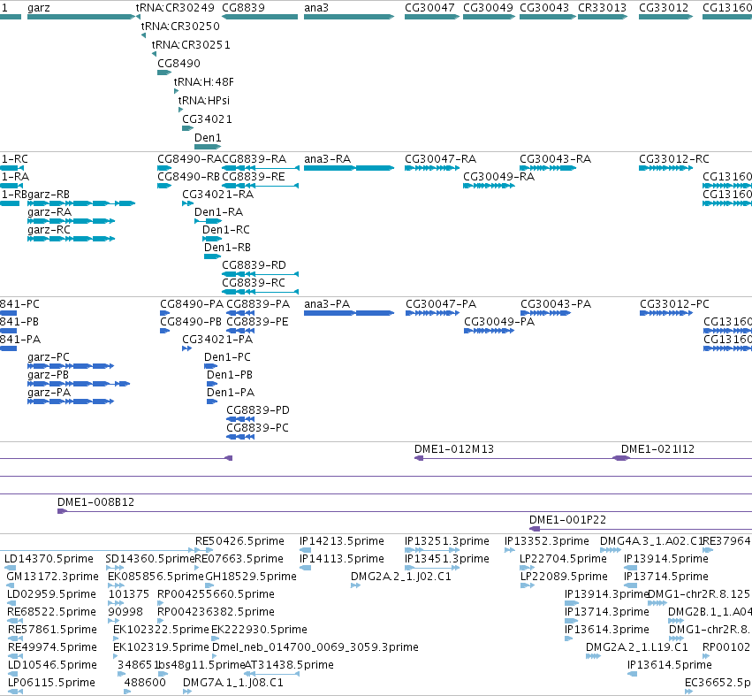Select the CG33012 gene label
752x696 pixels.
click(x=664, y=8)
